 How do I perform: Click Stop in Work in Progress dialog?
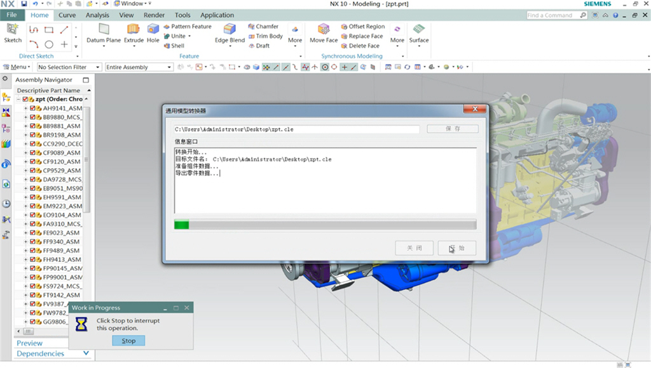[128, 341]
